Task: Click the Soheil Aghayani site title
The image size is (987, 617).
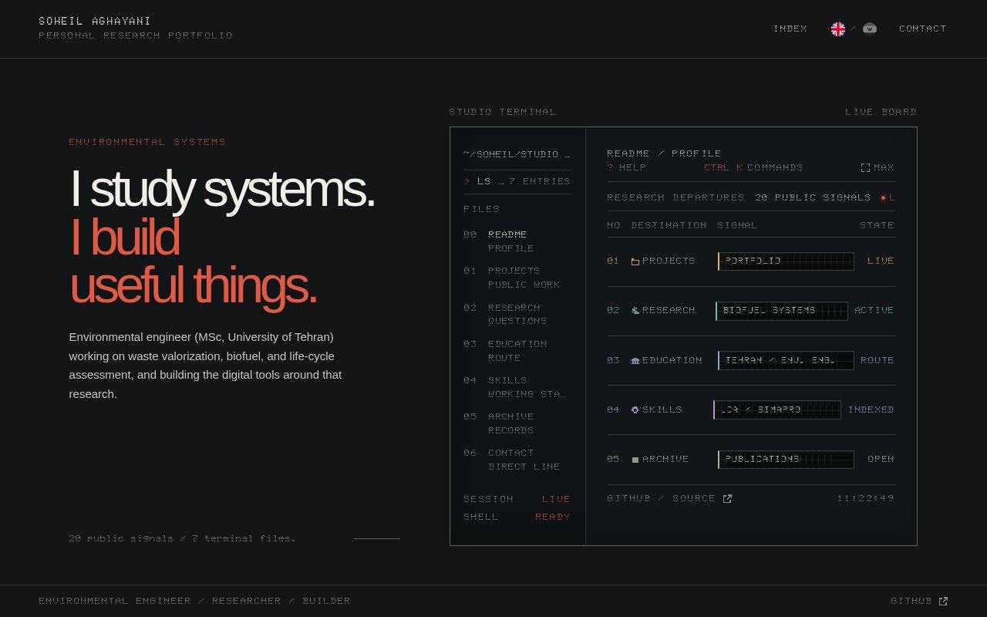Action: [x=95, y=21]
